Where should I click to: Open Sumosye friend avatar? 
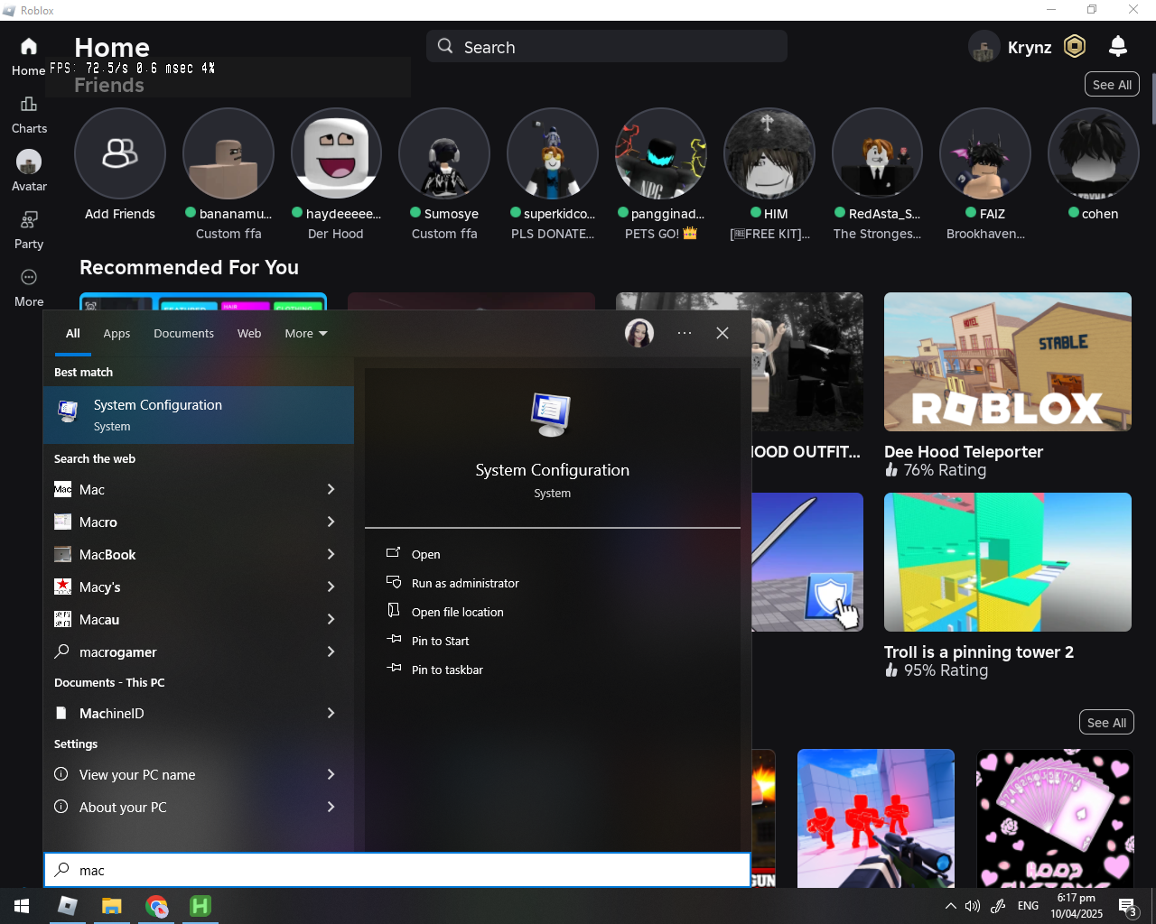pyautogui.click(x=444, y=153)
